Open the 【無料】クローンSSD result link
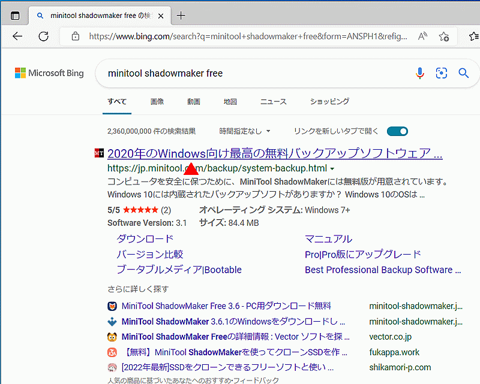This screenshot has height=384, width=480. (235, 352)
